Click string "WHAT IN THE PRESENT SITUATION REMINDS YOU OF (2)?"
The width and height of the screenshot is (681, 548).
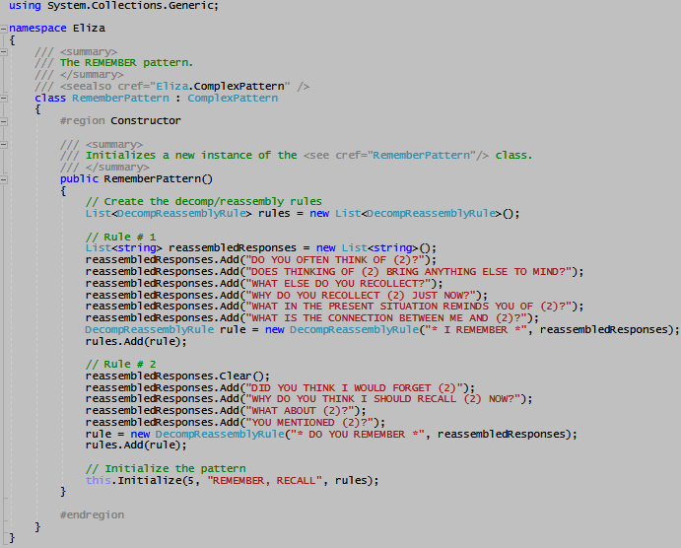(408, 307)
